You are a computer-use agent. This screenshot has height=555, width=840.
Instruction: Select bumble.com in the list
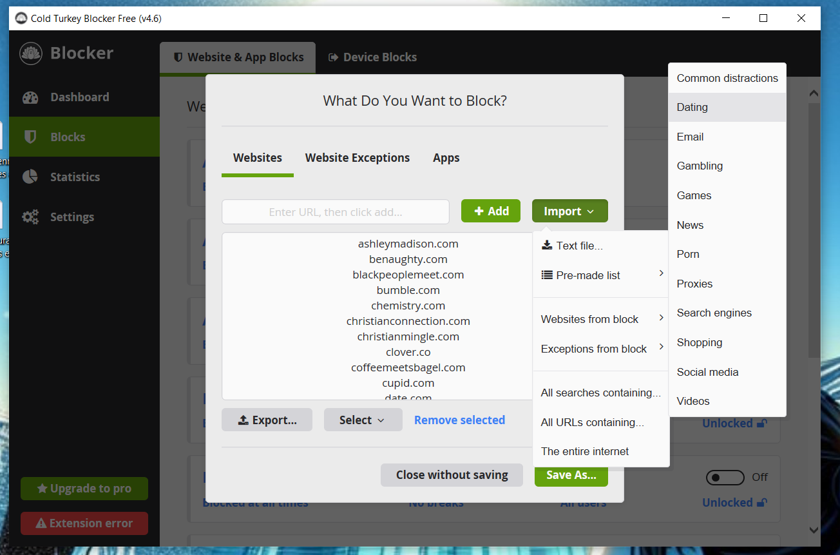click(x=408, y=290)
